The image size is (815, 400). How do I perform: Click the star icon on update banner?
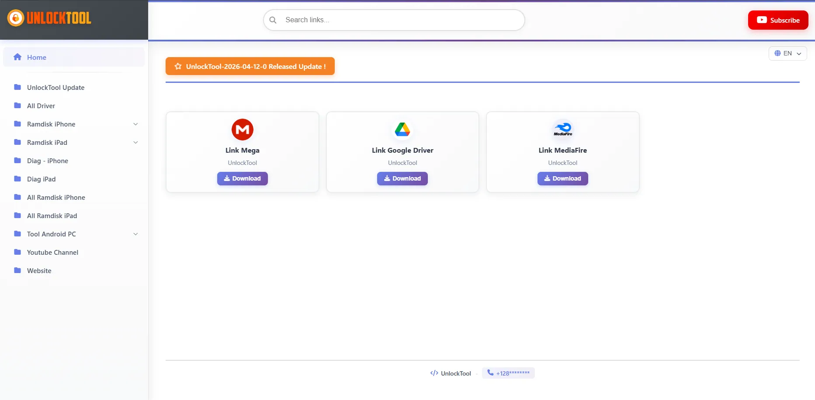[x=178, y=66]
